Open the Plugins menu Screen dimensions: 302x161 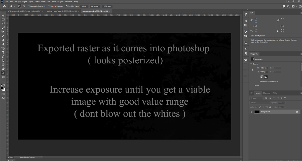click(60, 2)
